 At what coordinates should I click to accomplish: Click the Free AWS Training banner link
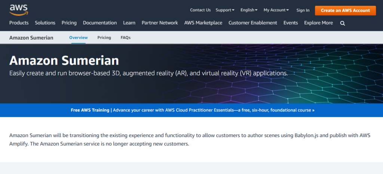[x=193, y=110]
